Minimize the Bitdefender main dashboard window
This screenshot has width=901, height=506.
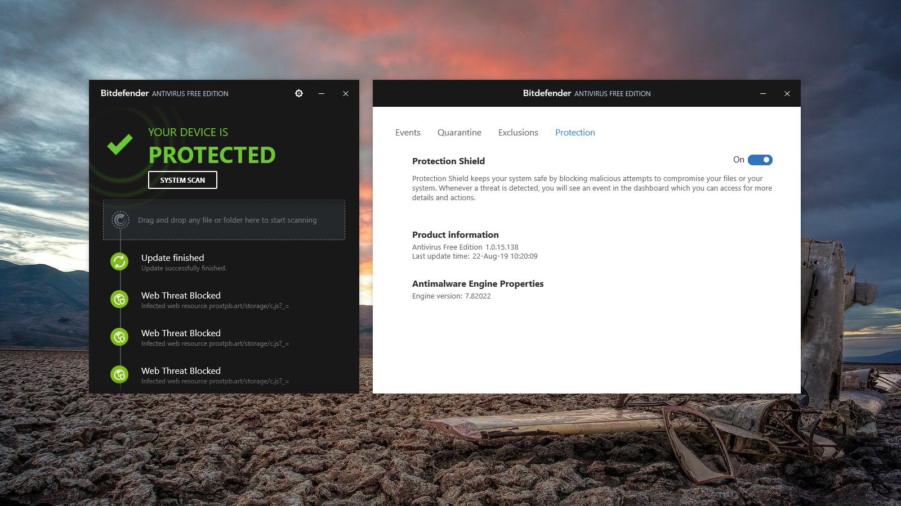click(322, 93)
